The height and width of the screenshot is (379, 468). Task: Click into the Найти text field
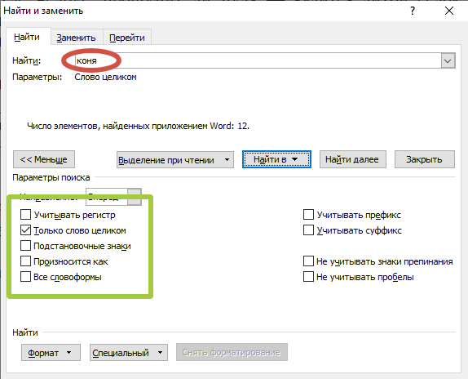tap(258, 60)
